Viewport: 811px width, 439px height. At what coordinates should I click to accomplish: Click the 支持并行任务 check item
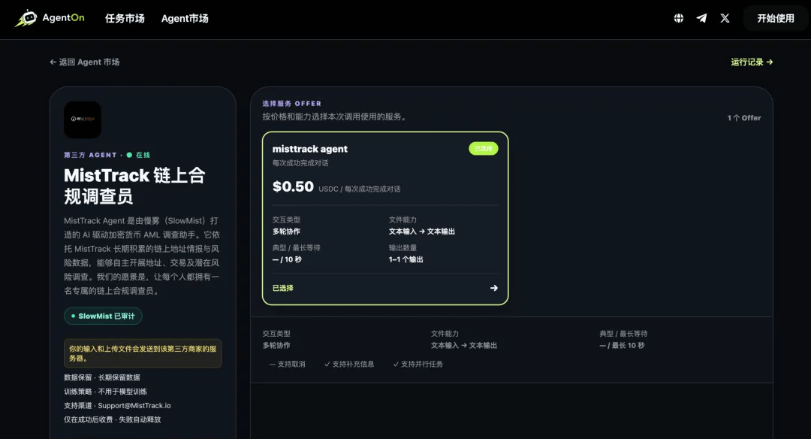click(418, 364)
